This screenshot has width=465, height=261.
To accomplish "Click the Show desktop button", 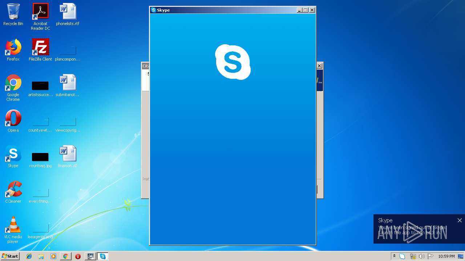I will click(x=461, y=256).
